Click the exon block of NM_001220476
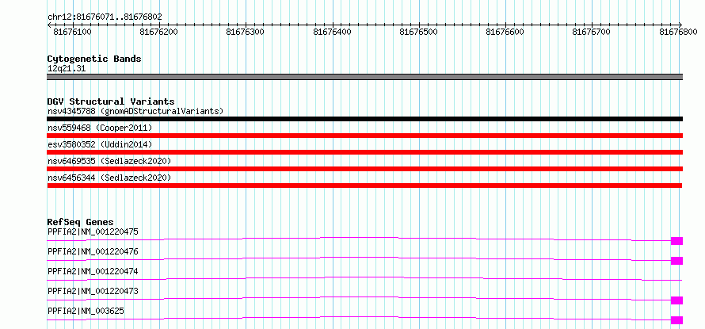The width and height of the screenshot is (705, 329). [x=676, y=261]
